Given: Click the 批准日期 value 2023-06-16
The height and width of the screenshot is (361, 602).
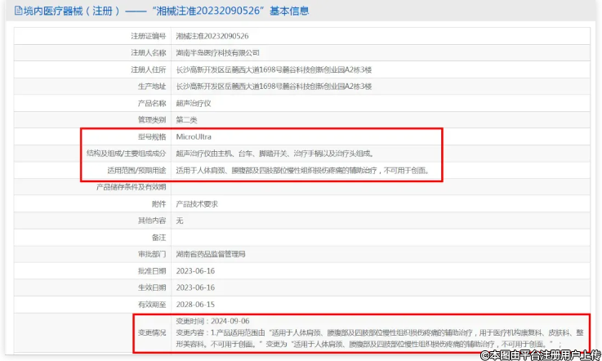Looking at the screenshot, I should [195, 271].
